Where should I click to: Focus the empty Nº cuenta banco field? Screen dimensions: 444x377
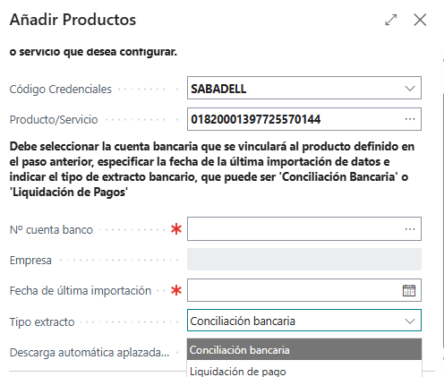pos(304,229)
